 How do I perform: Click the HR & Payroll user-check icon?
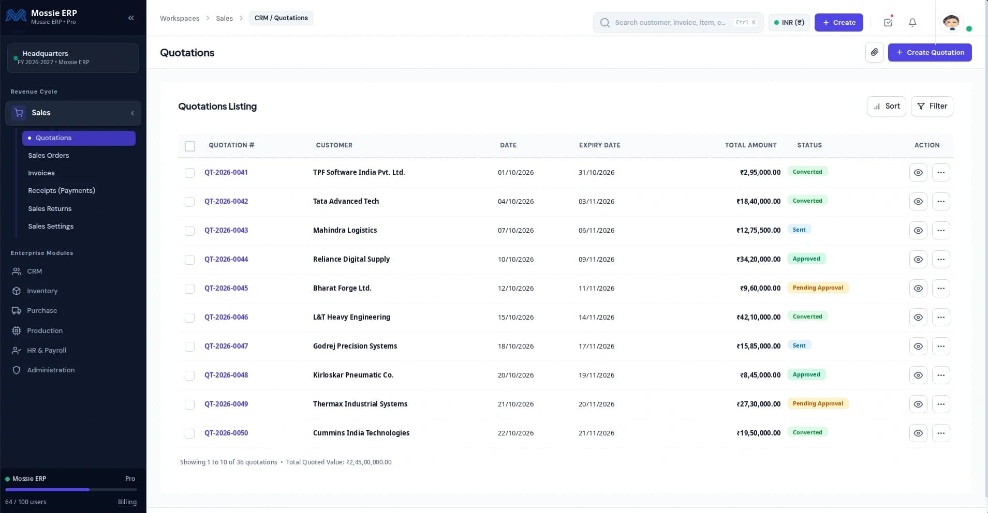[x=17, y=351]
